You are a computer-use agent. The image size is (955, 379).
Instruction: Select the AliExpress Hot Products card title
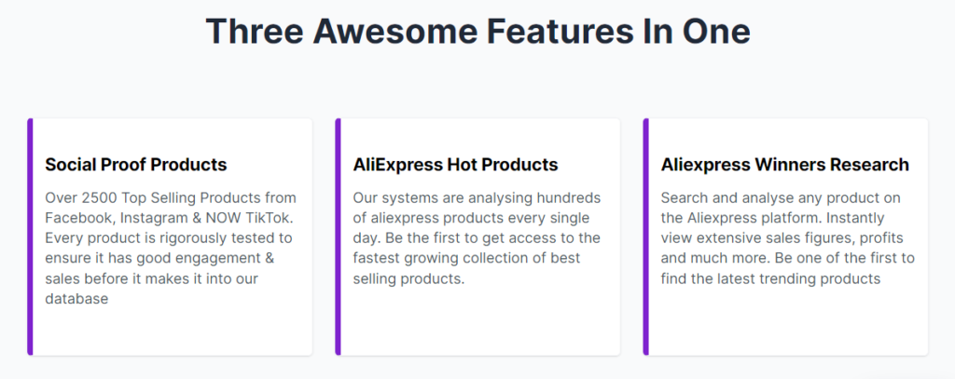coord(455,164)
